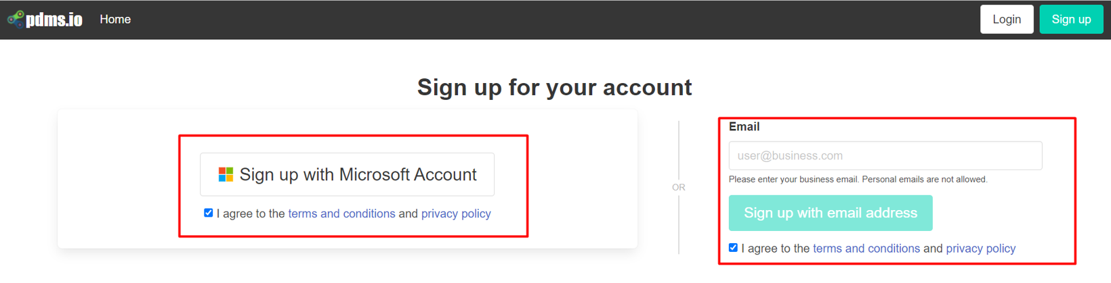Viewport: 1111px width, 283px height.
Task: Click 'I agree to the' label beside the Microsoft checkbox
Action: coord(251,214)
